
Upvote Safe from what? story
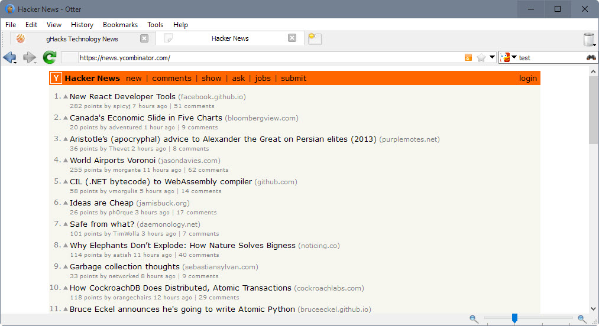[65, 224]
